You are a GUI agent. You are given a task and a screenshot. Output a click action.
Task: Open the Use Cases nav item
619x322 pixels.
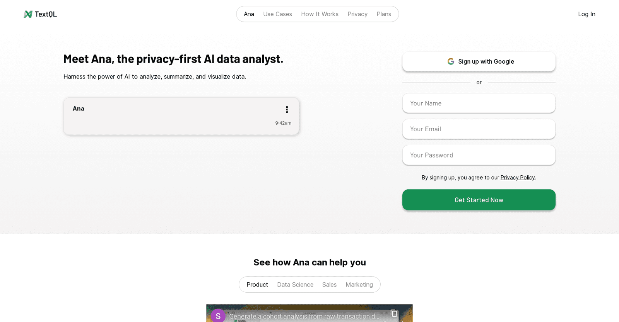point(277,14)
